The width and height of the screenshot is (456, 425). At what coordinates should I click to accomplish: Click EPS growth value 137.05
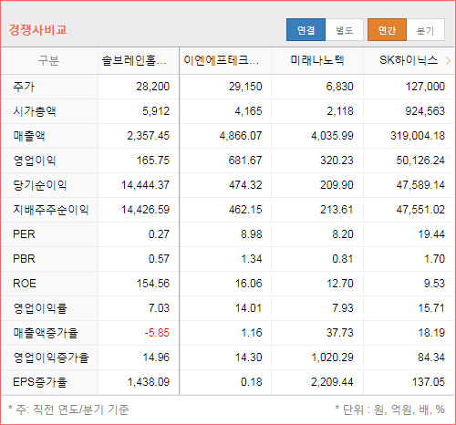[429, 382]
